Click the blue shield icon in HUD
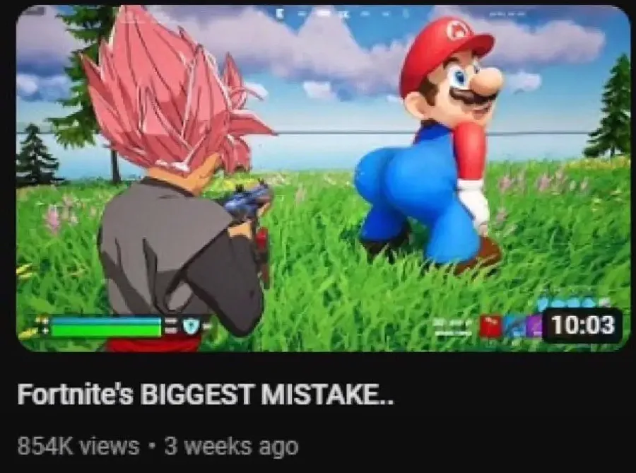 tap(190, 325)
